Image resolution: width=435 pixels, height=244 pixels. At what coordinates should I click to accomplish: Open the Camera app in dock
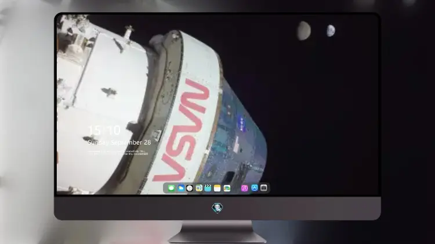coord(263,188)
